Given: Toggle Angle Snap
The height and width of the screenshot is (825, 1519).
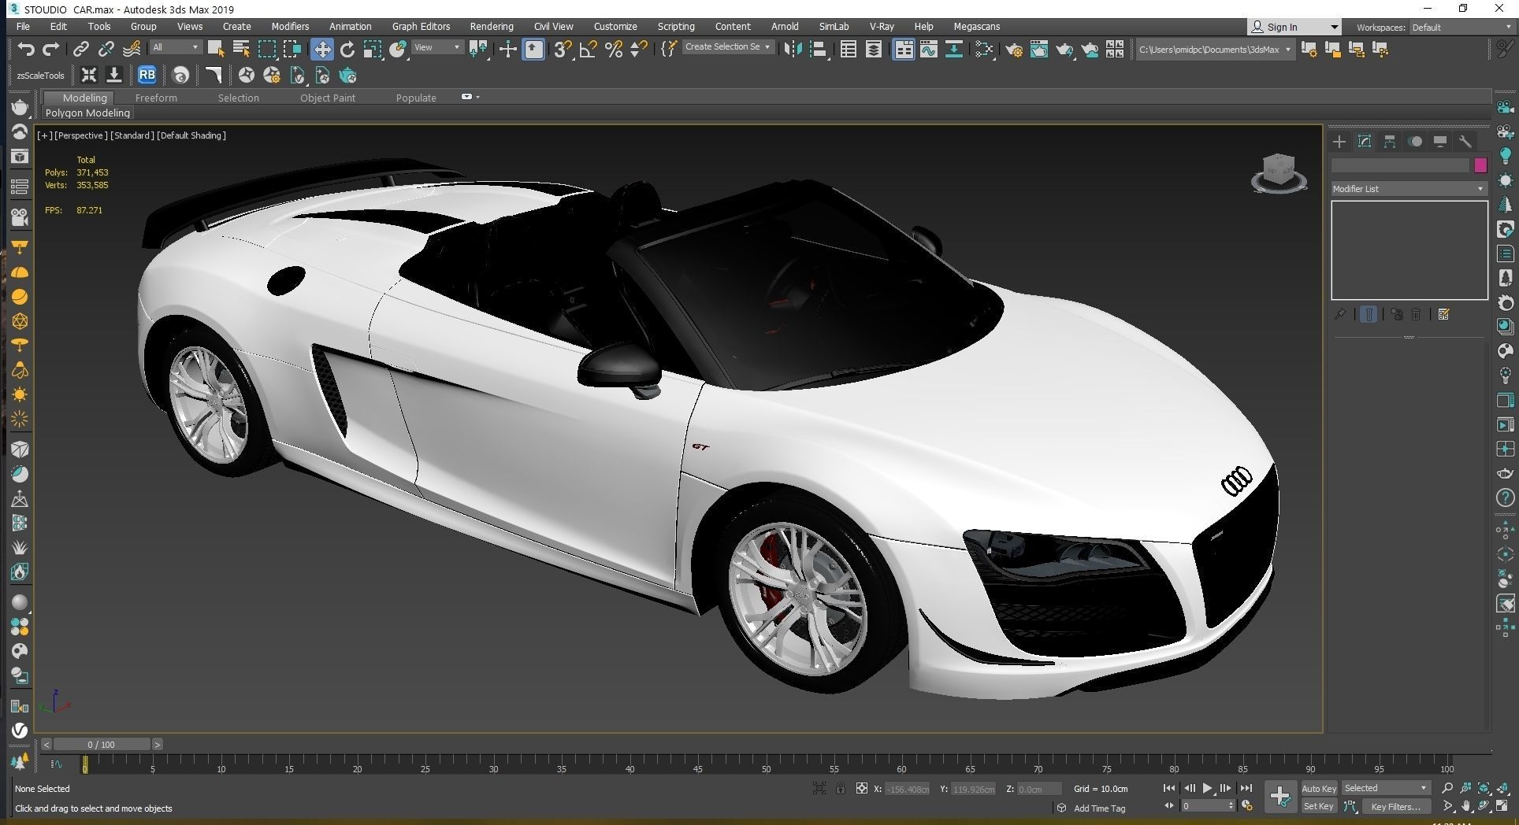Looking at the screenshot, I should (588, 49).
